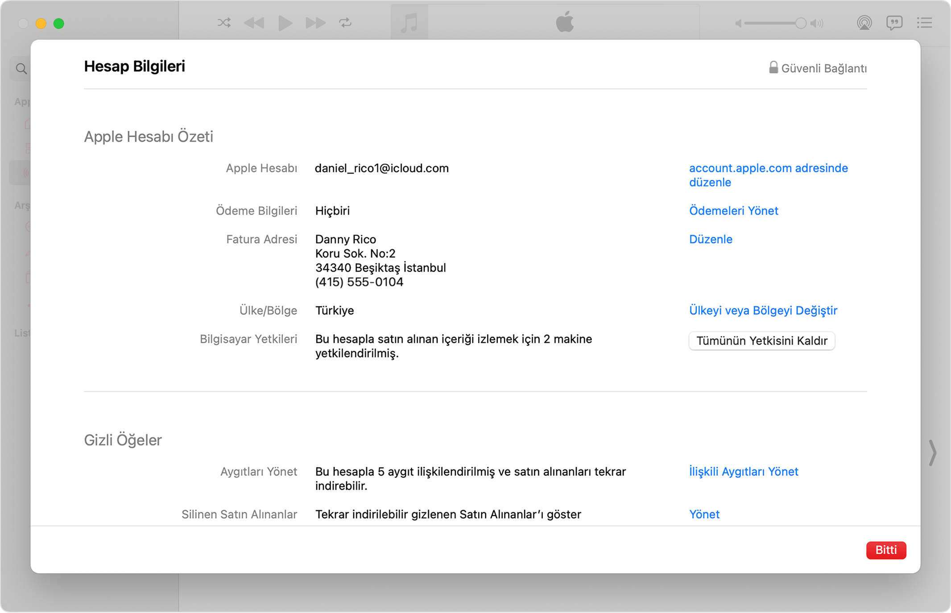This screenshot has height=613, width=951.
Task: Click the green fullscreen window button
Action: click(59, 23)
